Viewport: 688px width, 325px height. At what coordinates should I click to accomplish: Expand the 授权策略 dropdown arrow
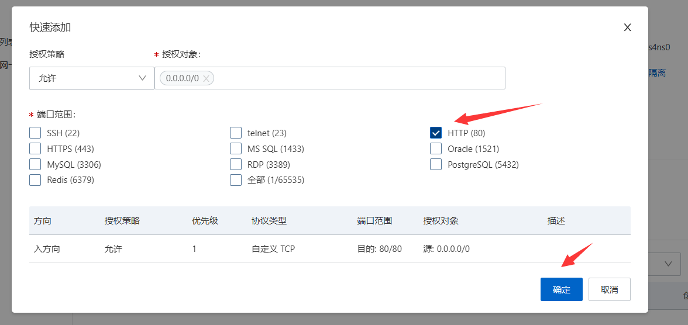(142, 78)
